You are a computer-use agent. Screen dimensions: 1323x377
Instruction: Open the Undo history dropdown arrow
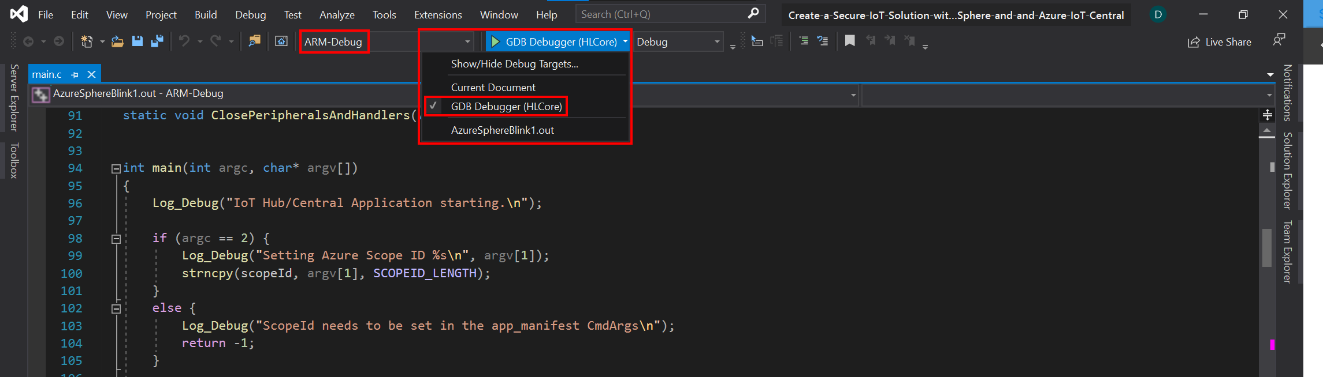pos(200,42)
